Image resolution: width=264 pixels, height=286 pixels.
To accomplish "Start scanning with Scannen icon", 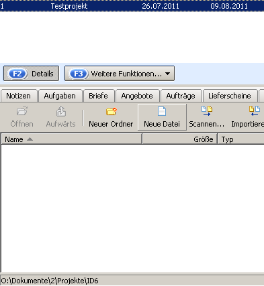I will (x=207, y=111).
